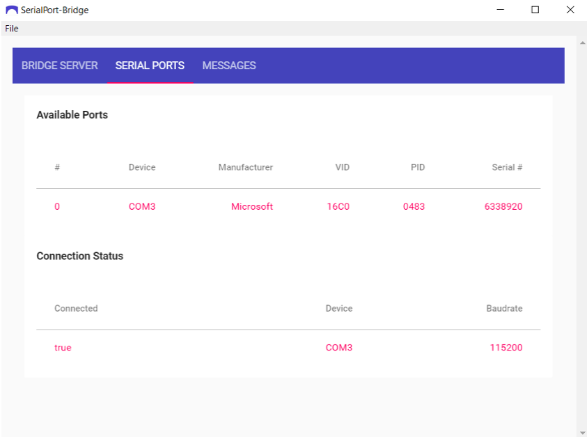Viewport: 587px width, 437px height.
Task: Minimize the SerialPort-Bridge window
Action: tap(501, 10)
